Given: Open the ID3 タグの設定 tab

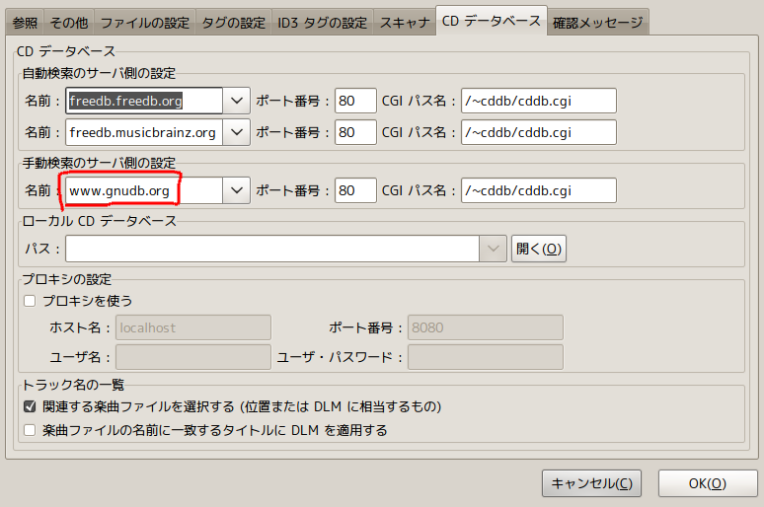Looking at the screenshot, I should (x=322, y=23).
